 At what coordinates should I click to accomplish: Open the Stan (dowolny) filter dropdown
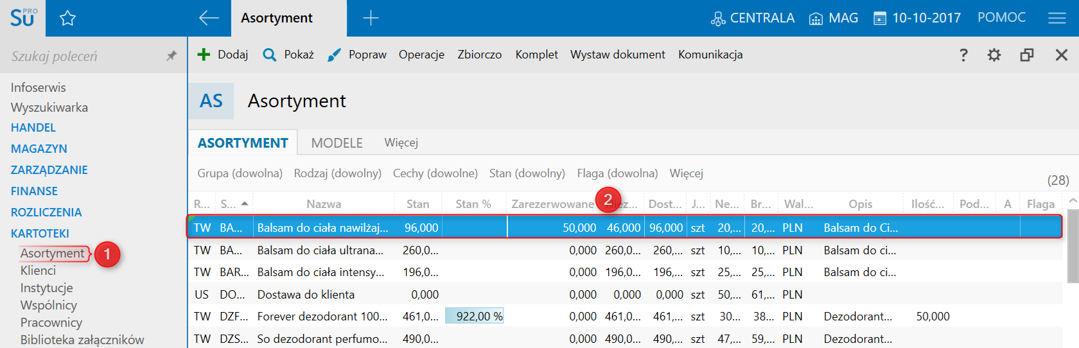pos(527,173)
